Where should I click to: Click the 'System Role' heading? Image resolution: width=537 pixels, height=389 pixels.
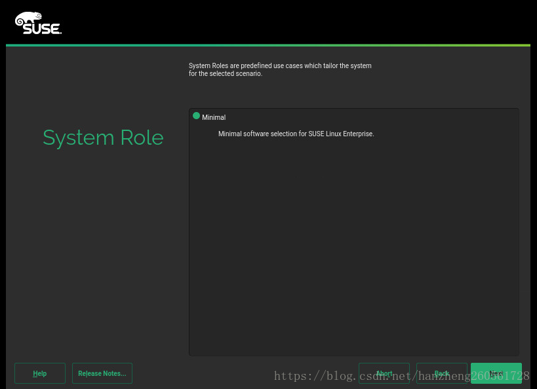coord(103,138)
